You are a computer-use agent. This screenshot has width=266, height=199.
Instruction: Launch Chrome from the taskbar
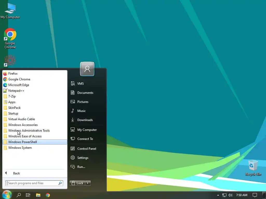48,195
